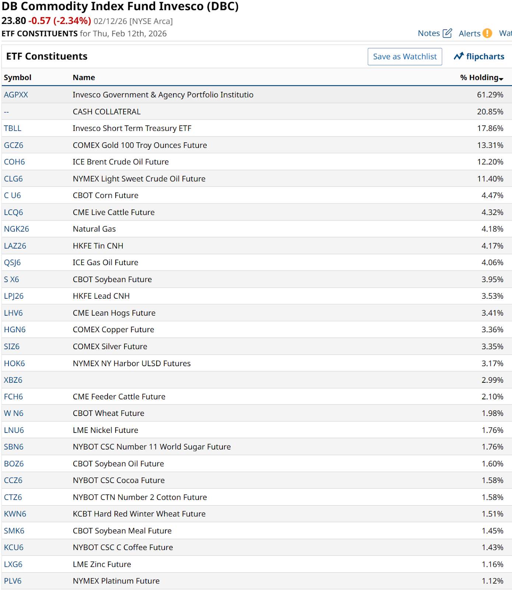This screenshot has height=590, width=512.
Task: Open the LCQ6 live cattle symbol
Action: coord(14,212)
